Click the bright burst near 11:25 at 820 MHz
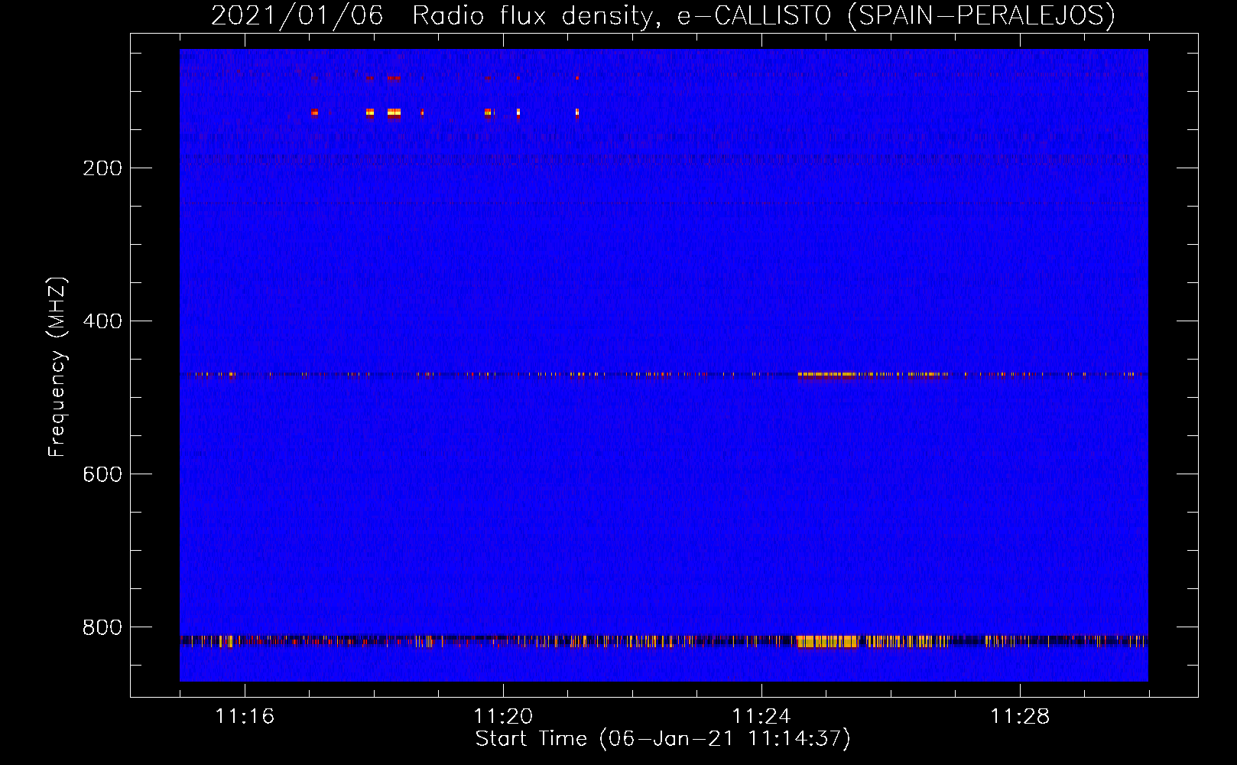 [828, 641]
